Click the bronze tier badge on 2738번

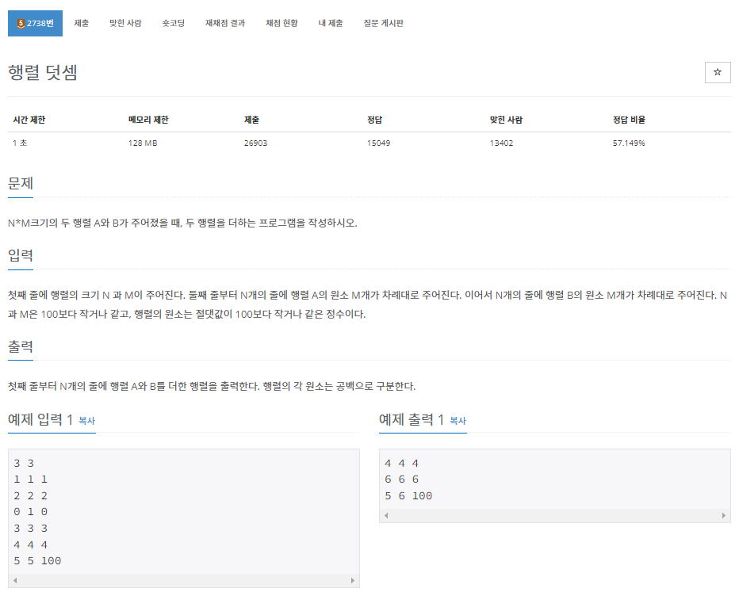click(21, 24)
